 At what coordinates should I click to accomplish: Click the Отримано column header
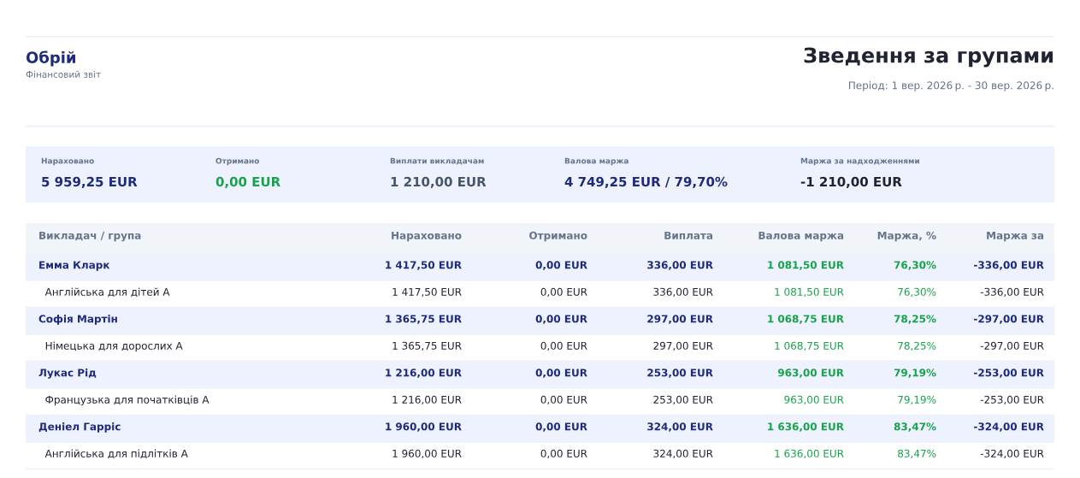coord(558,236)
